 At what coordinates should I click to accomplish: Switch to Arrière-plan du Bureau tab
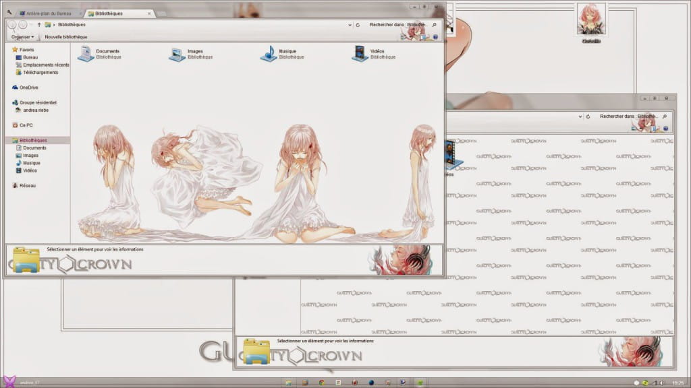click(49, 13)
